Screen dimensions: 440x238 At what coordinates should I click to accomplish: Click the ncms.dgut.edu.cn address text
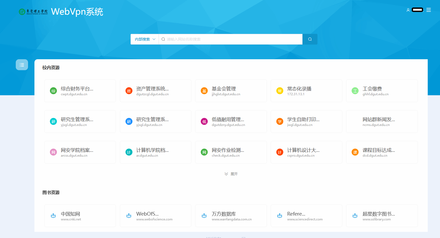pos(376,125)
